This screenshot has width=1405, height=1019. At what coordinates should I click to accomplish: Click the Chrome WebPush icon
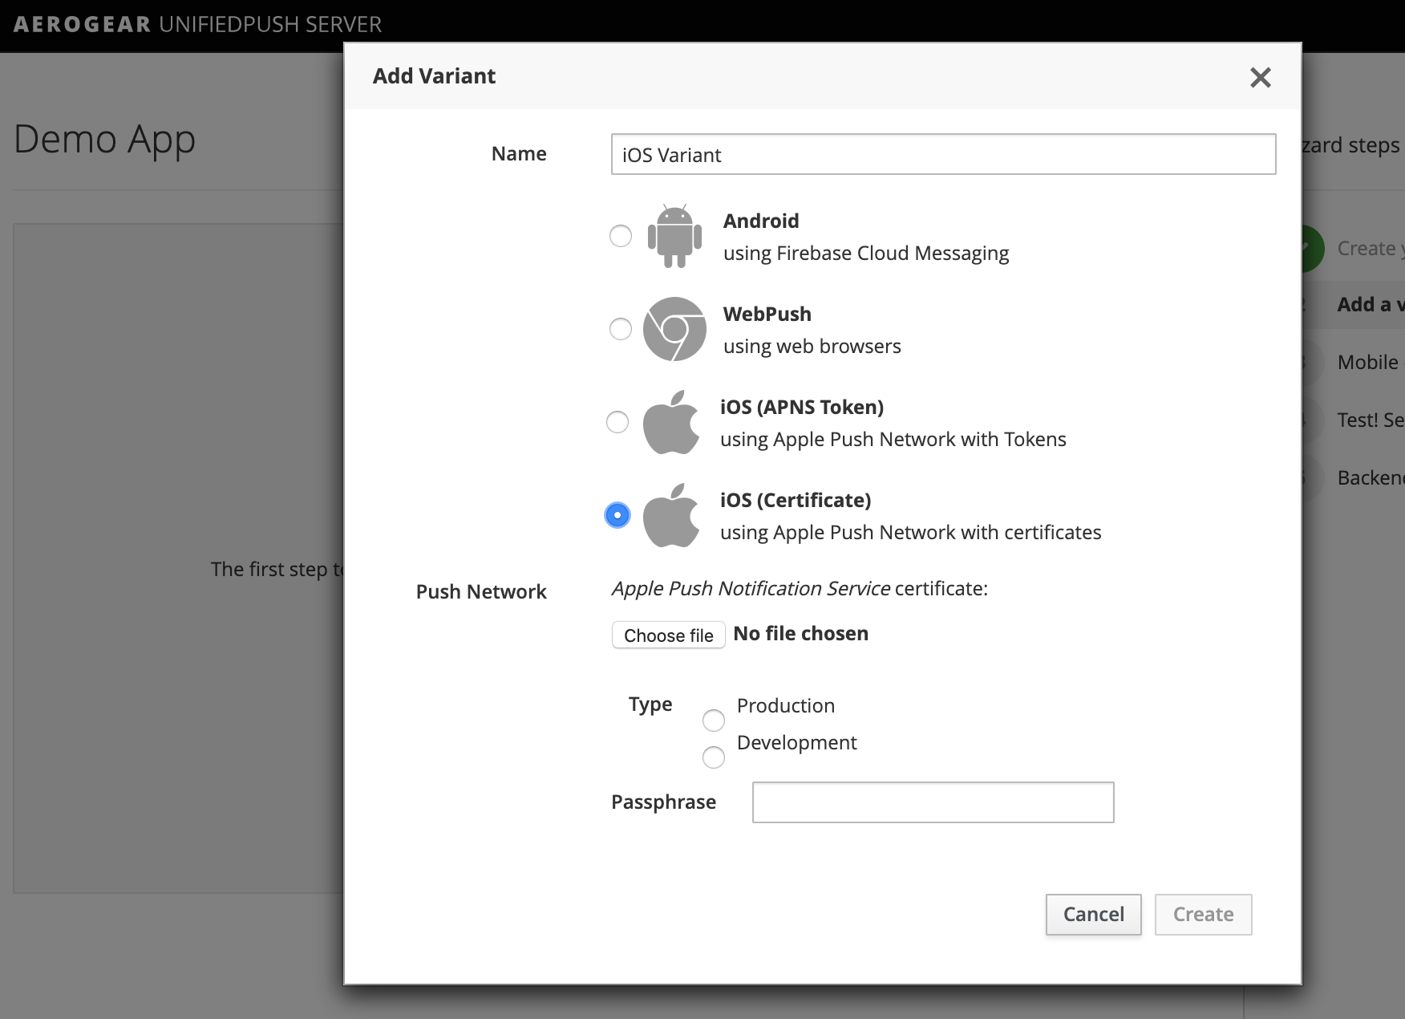pyautogui.click(x=674, y=329)
